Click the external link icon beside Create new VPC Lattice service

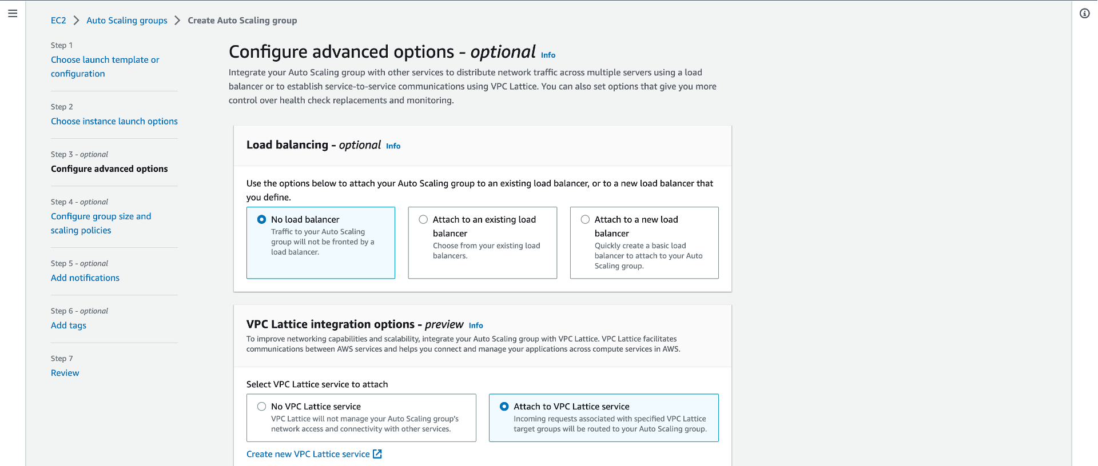coord(377,453)
